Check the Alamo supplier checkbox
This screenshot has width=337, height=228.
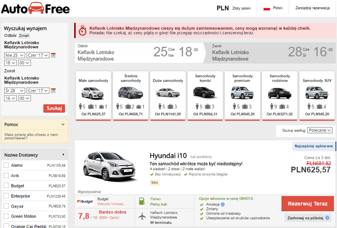(6, 165)
